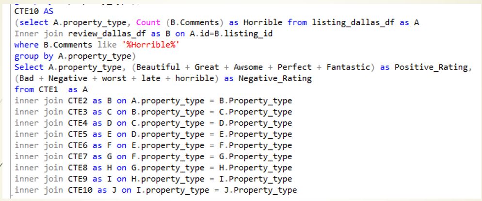
Task: Click 'H.Property_type' on the CTE8 line
Action: point(256,168)
